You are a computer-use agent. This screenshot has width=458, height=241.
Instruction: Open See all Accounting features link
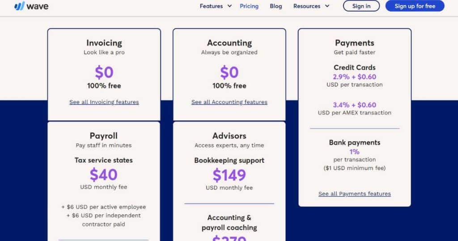click(229, 102)
